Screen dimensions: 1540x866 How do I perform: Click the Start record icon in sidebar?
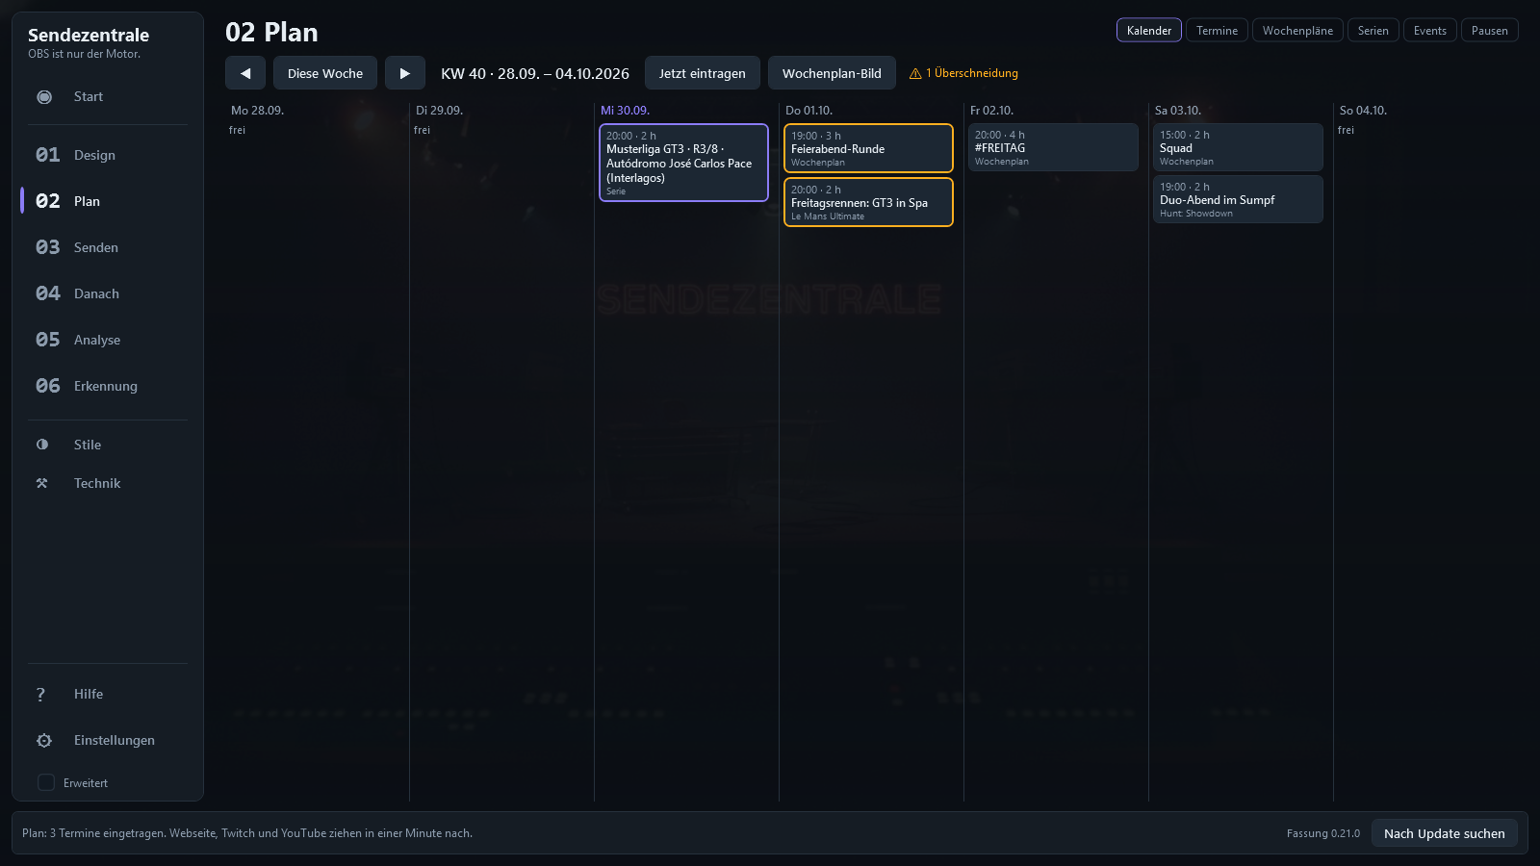pyautogui.click(x=44, y=96)
